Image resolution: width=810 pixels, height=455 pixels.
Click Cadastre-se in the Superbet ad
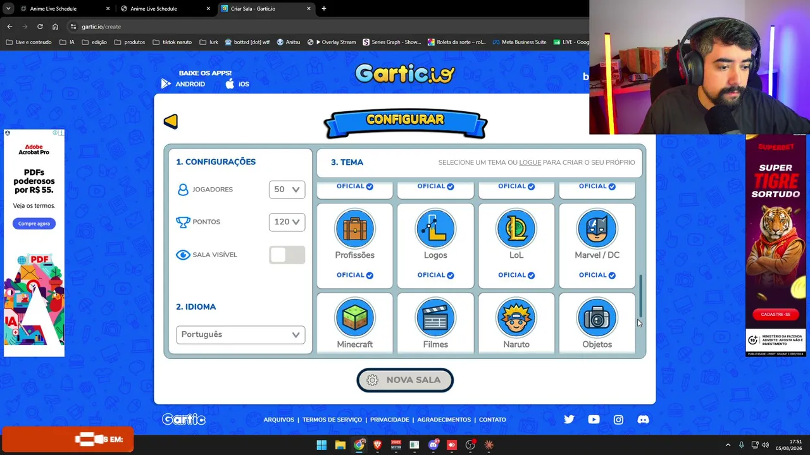point(776,314)
